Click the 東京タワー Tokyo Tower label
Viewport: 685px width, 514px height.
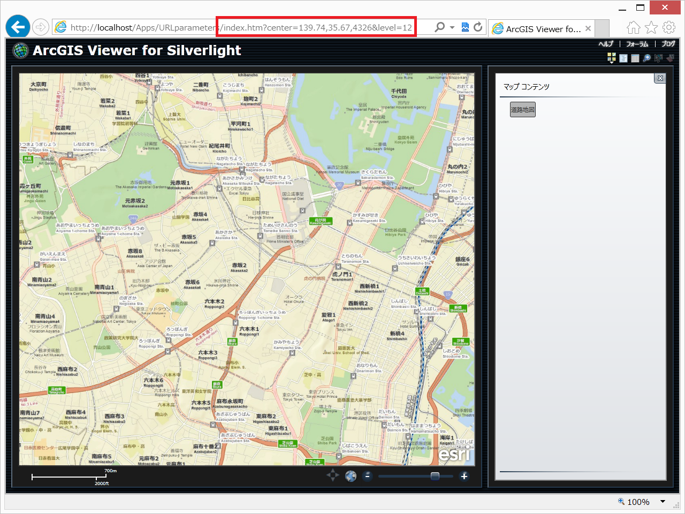pos(293,397)
